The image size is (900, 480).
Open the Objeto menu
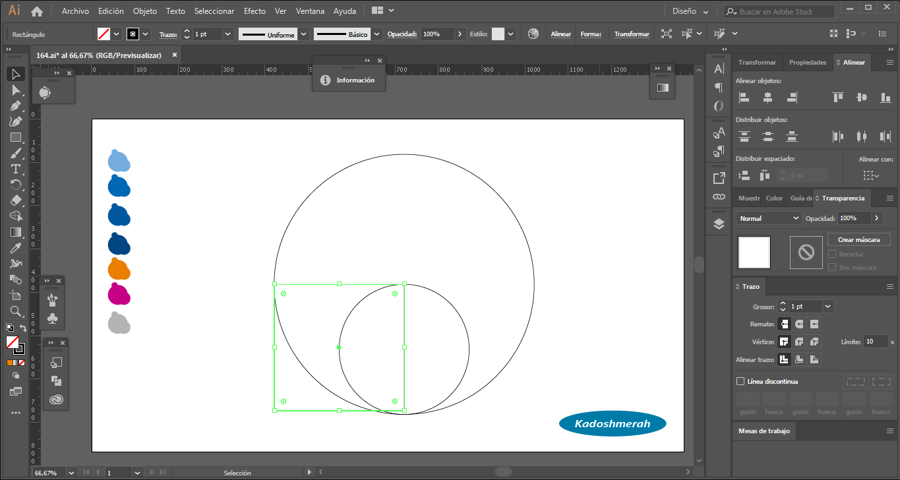coord(145,11)
